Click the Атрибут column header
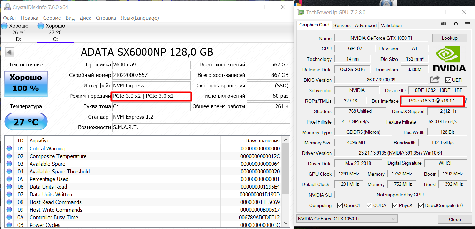Image resolution: width=475 pixels, height=229 pixels. [124, 140]
